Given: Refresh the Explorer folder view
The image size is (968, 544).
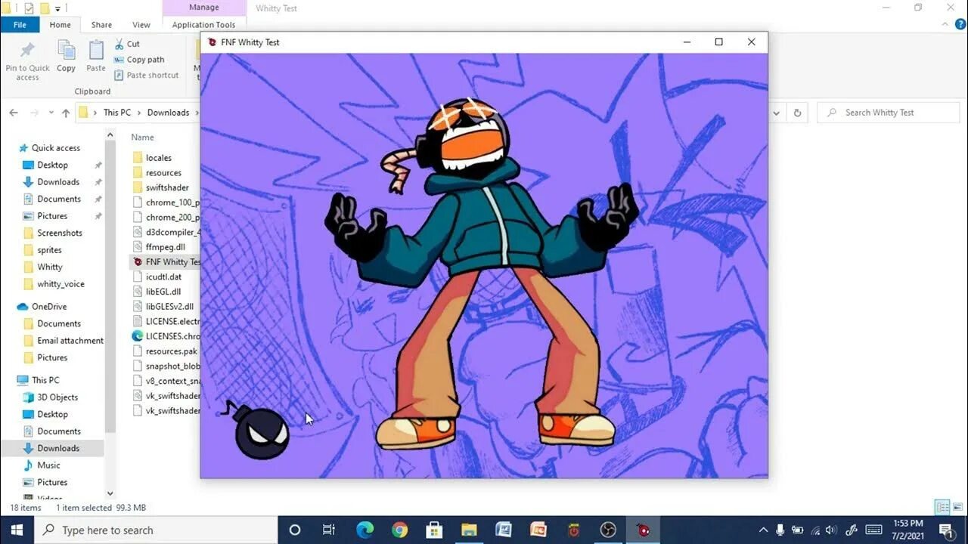Looking at the screenshot, I should pos(797,113).
